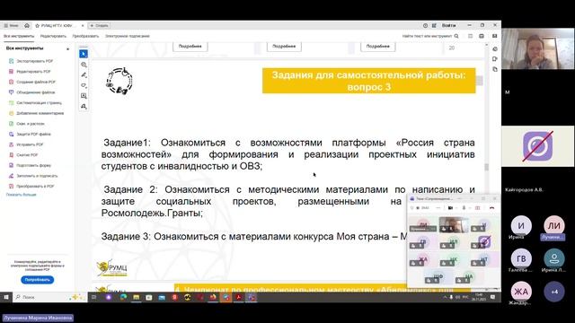Click the Кайгородов А.В. disabled camera tile
This screenshot has height=323, width=575.
pyautogui.click(x=538, y=146)
